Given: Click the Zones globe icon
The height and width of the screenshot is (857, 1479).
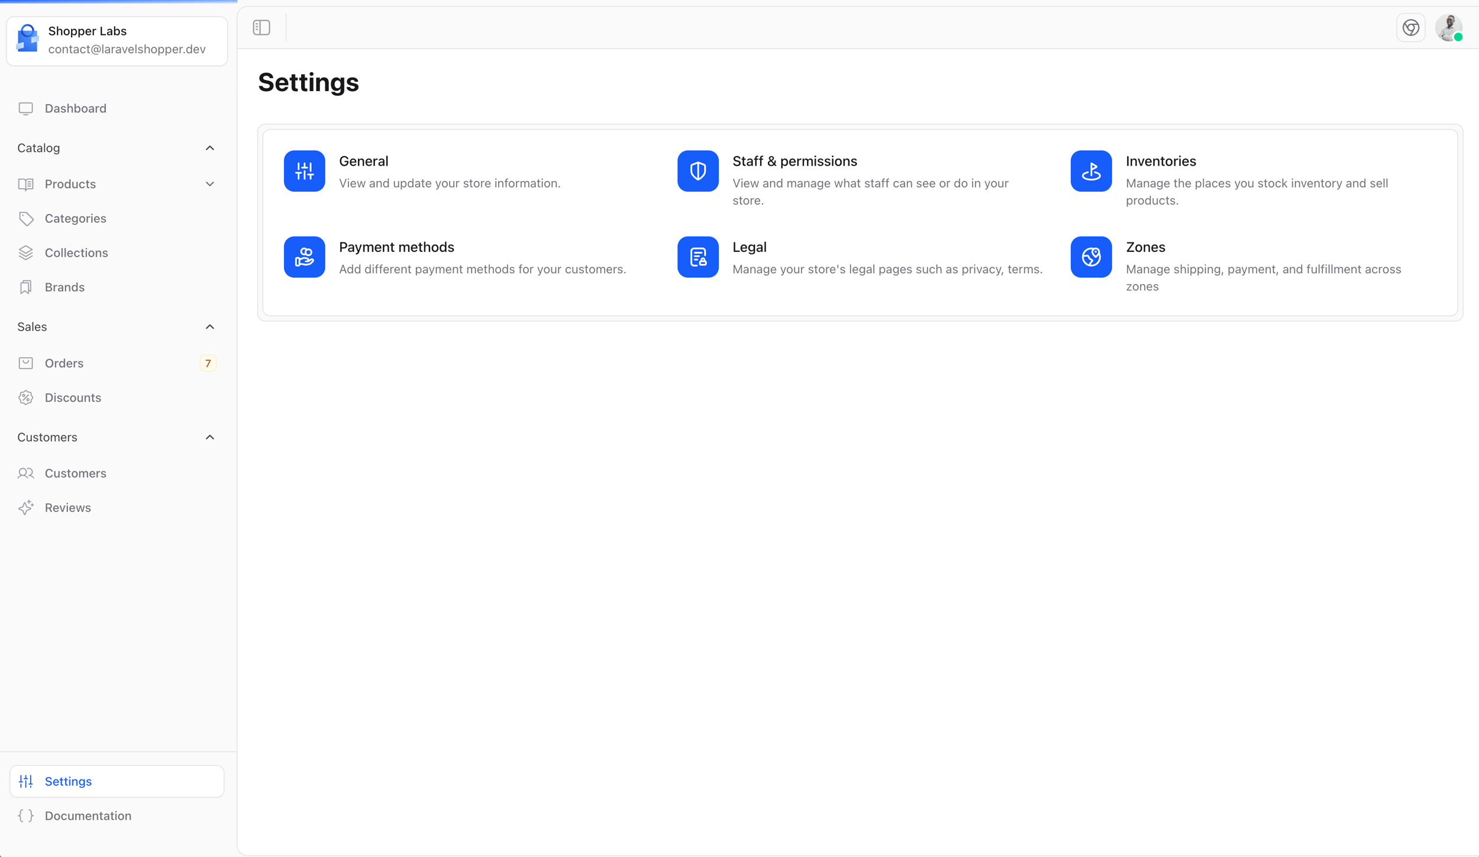Looking at the screenshot, I should 1091,257.
